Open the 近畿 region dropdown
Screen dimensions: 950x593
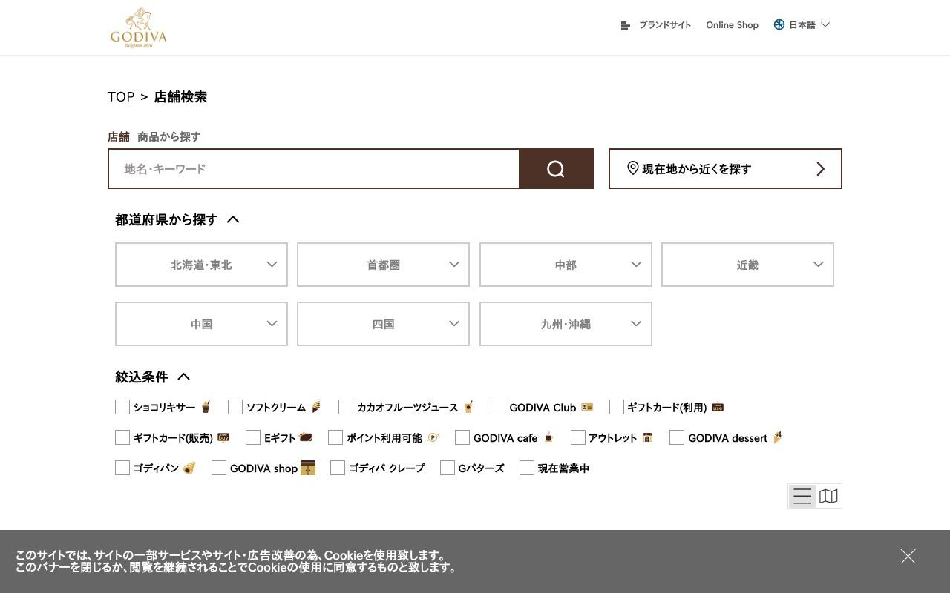747,265
